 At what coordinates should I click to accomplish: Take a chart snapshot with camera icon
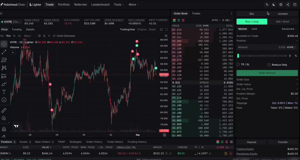[x=166, y=36]
